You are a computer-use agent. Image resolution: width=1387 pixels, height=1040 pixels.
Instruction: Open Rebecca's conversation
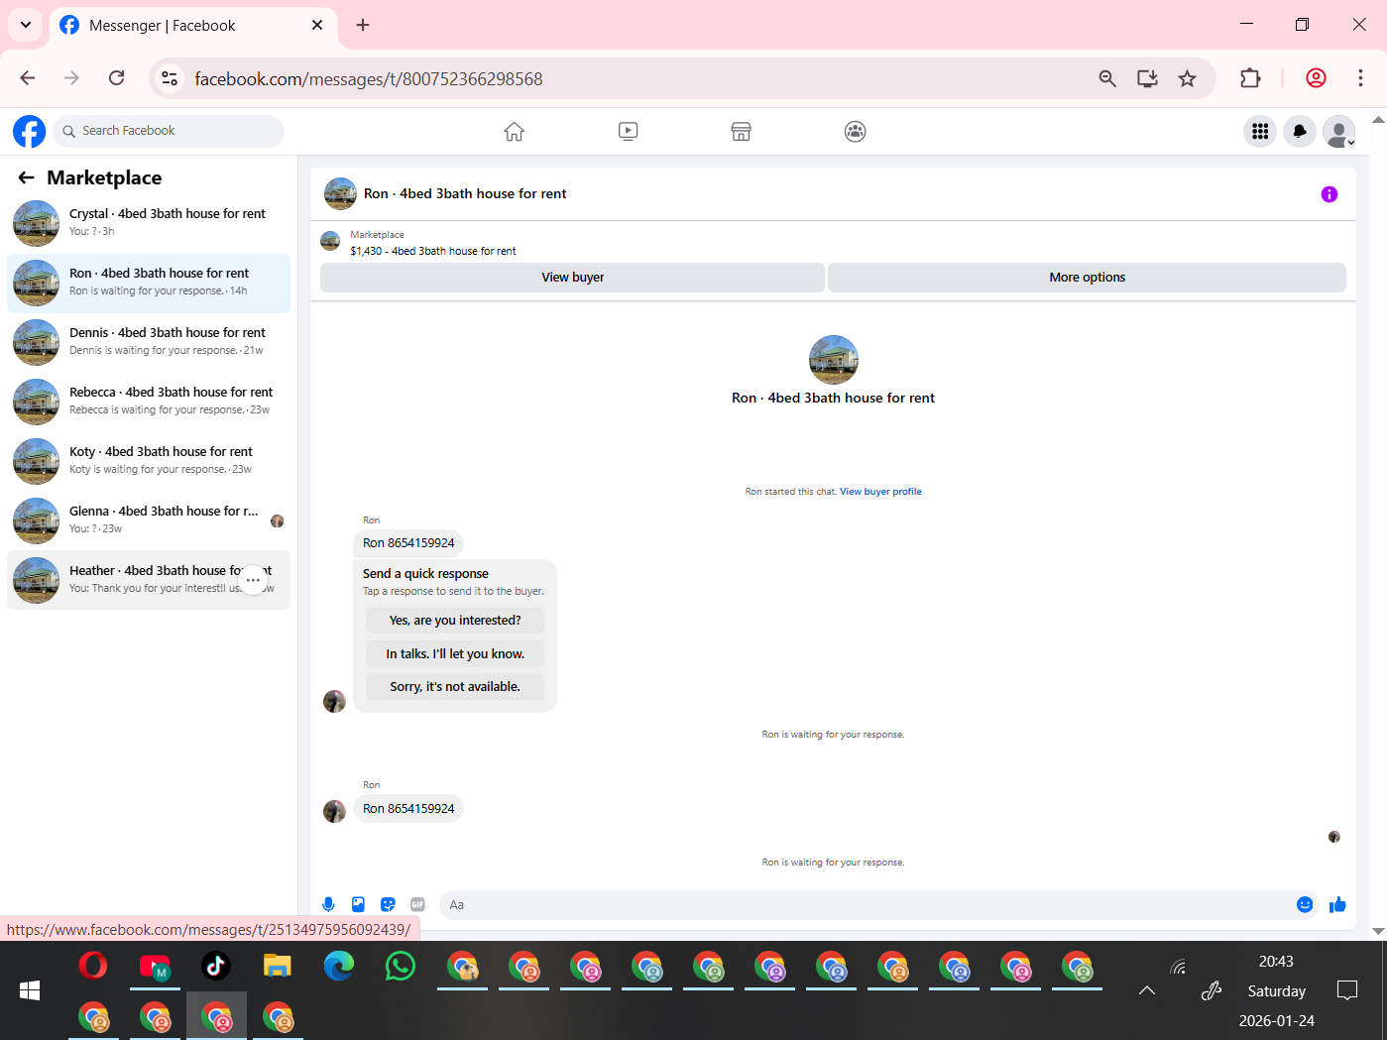coord(149,402)
